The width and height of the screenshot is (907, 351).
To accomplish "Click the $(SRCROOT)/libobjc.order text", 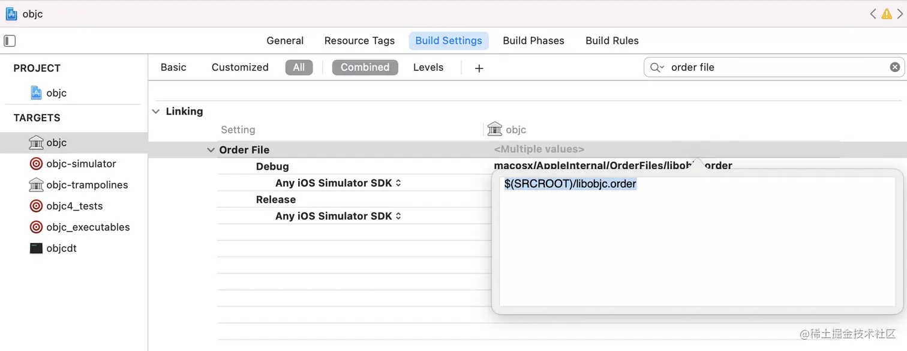I will [570, 184].
